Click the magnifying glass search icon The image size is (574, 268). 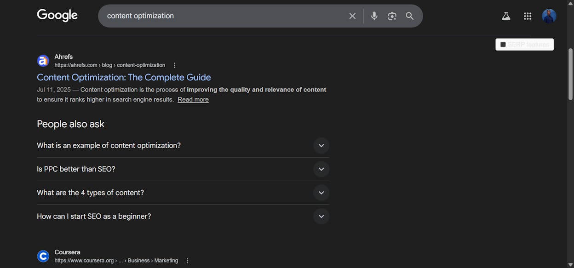click(x=410, y=16)
